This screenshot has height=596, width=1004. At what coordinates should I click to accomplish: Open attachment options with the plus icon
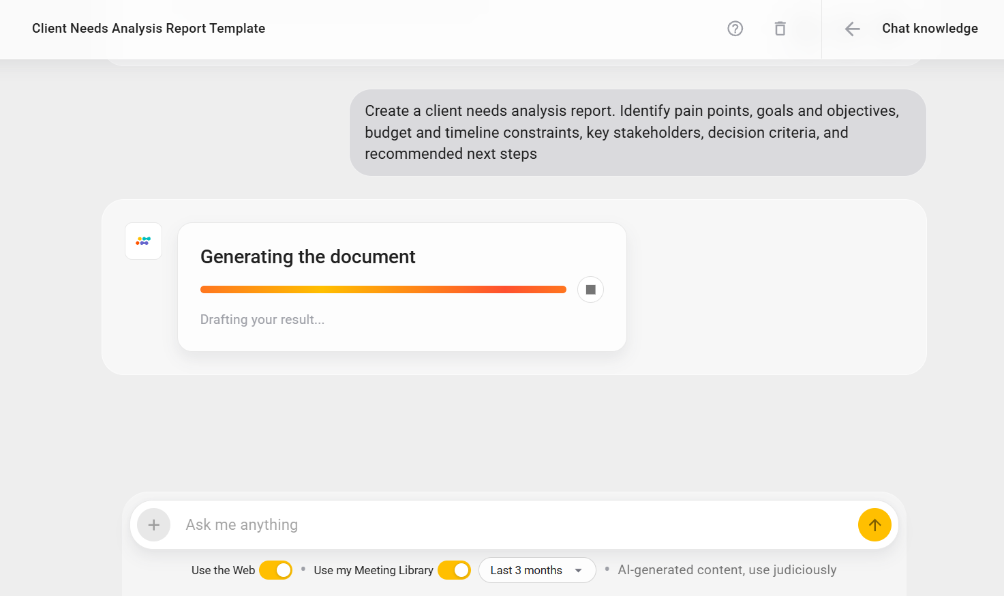point(153,524)
